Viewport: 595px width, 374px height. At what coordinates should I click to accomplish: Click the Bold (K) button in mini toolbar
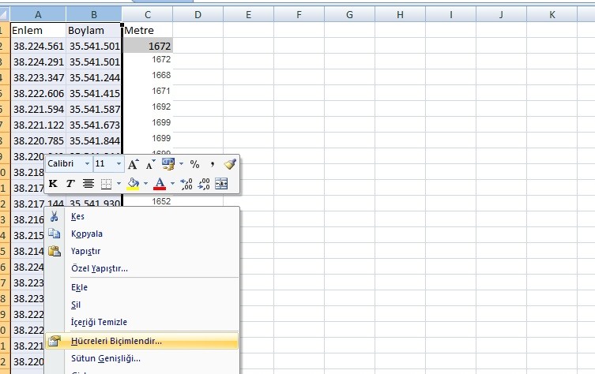pos(53,184)
